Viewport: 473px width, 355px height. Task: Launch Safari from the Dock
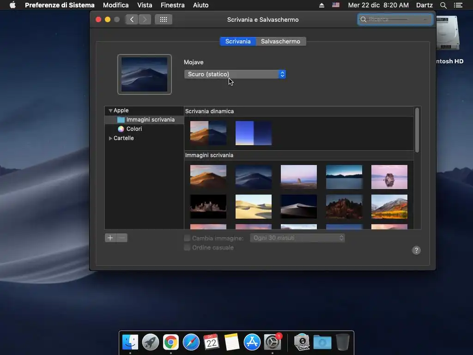click(191, 343)
